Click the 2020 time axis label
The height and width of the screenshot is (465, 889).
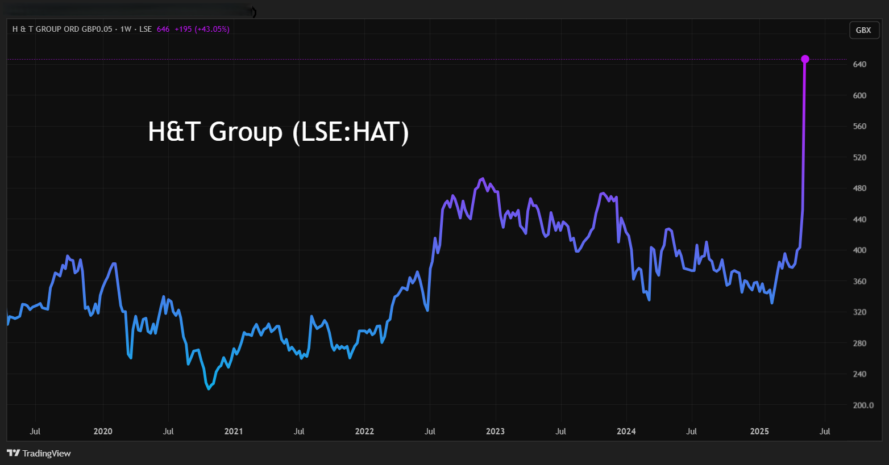tap(103, 431)
